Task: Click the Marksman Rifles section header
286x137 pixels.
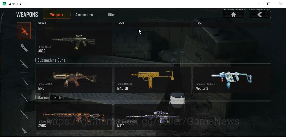Action: tap(50, 98)
